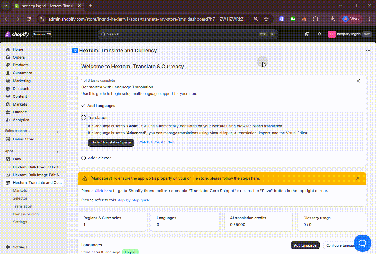
Task: Open the browser Extensions puzzle icon
Action: tap(315, 19)
